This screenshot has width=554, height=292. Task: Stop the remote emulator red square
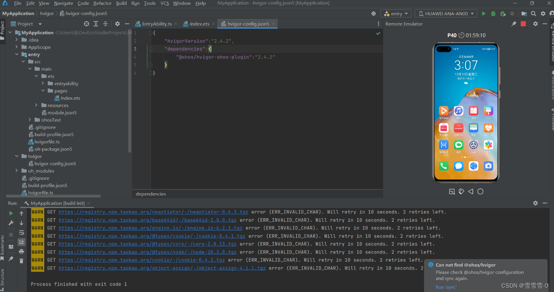click(x=523, y=24)
